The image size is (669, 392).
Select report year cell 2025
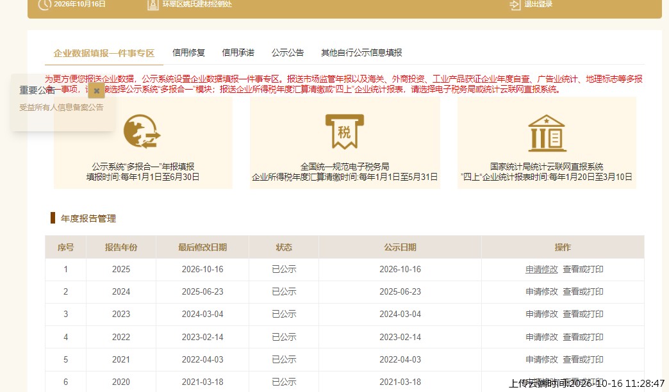pos(121,269)
